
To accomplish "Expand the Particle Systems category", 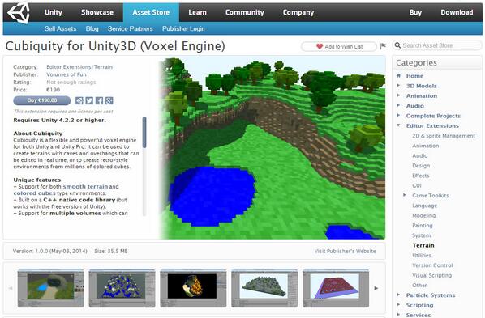I will click(398, 295).
